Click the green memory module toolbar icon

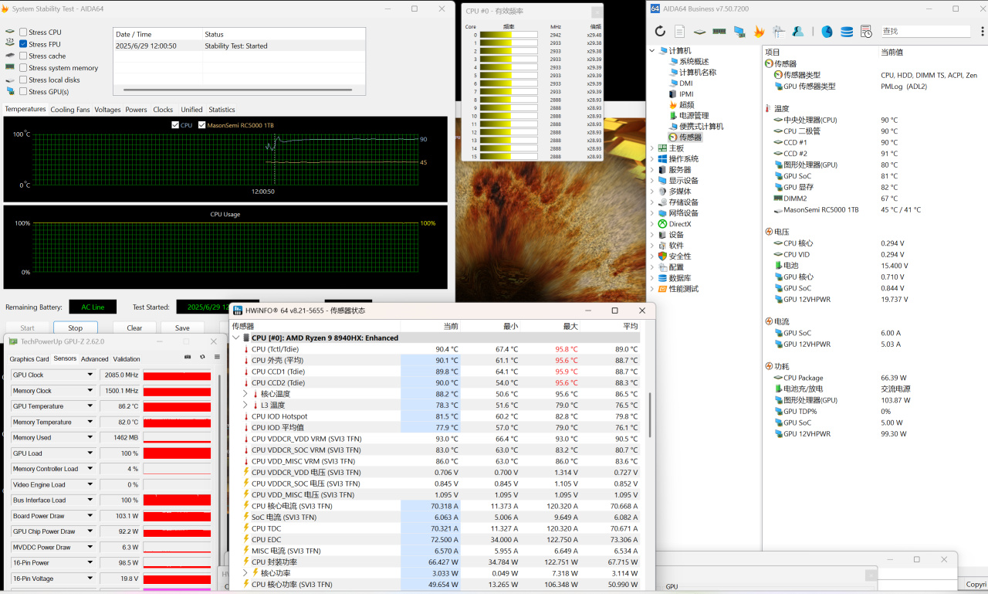719,32
